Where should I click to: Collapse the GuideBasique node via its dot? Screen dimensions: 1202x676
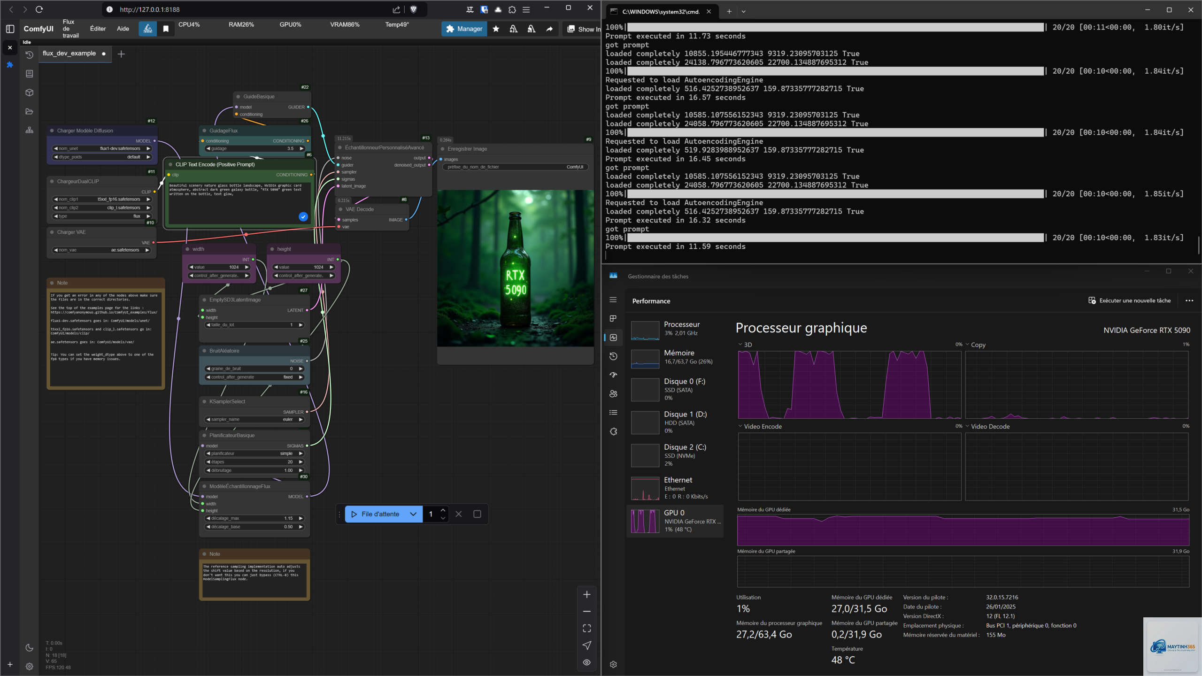pyautogui.click(x=239, y=97)
